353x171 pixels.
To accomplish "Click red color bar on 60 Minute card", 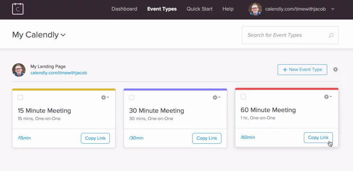I will [286, 89].
